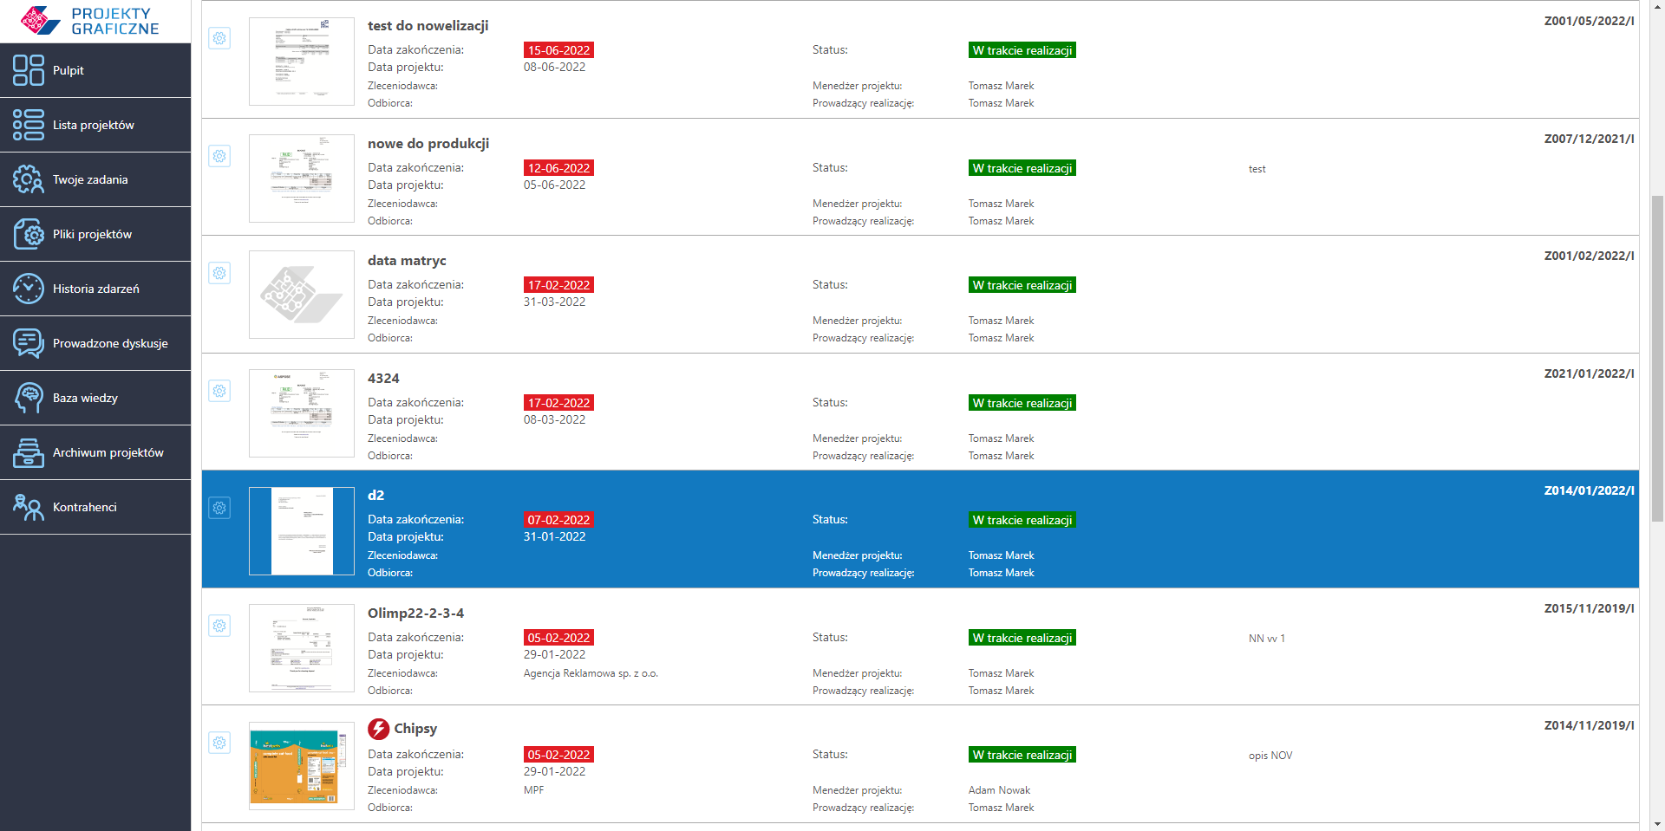Click green status badge of Olimp22-2-3-4
Viewport: 1665px width, 831px height.
1022,638
